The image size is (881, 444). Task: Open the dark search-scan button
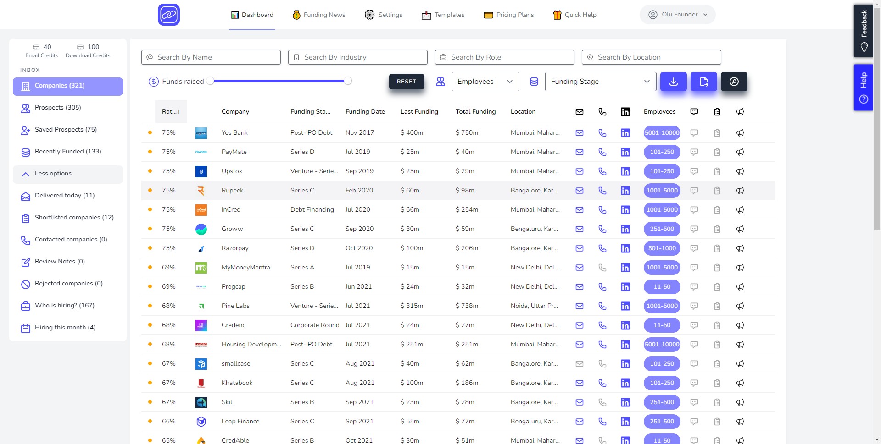pos(734,82)
